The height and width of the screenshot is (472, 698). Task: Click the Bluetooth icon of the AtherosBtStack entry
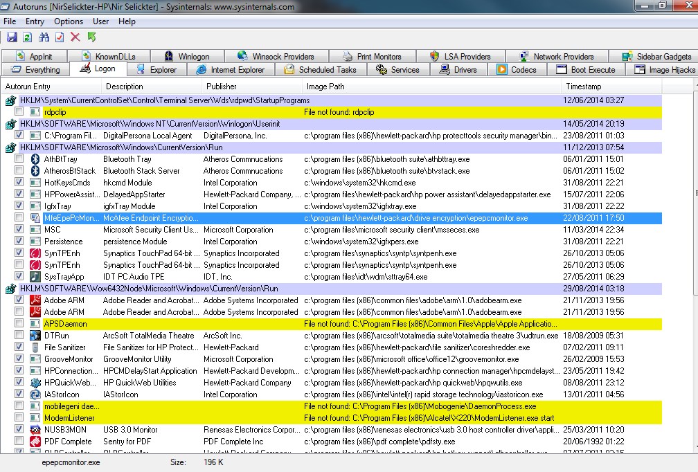(35, 171)
